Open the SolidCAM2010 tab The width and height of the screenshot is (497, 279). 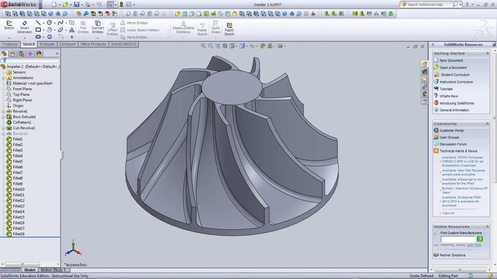click(124, 44)
